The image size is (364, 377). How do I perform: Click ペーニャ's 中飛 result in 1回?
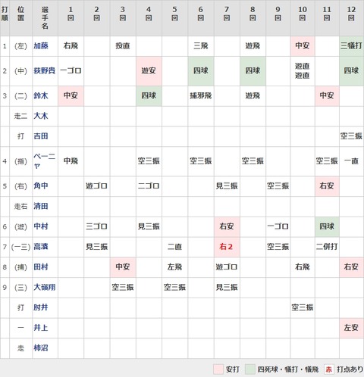(71, 161)
